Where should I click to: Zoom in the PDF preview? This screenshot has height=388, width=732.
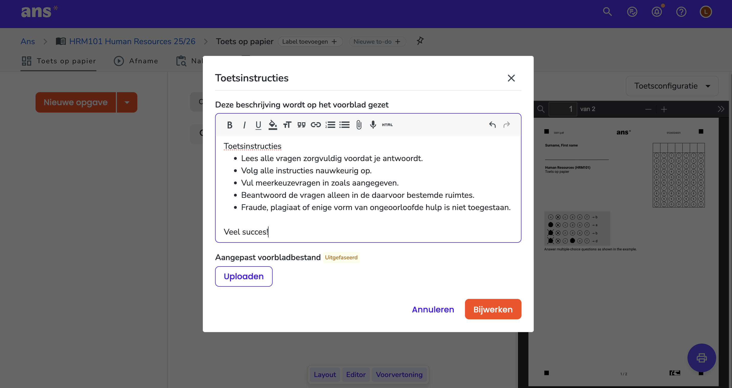(664, 109)
